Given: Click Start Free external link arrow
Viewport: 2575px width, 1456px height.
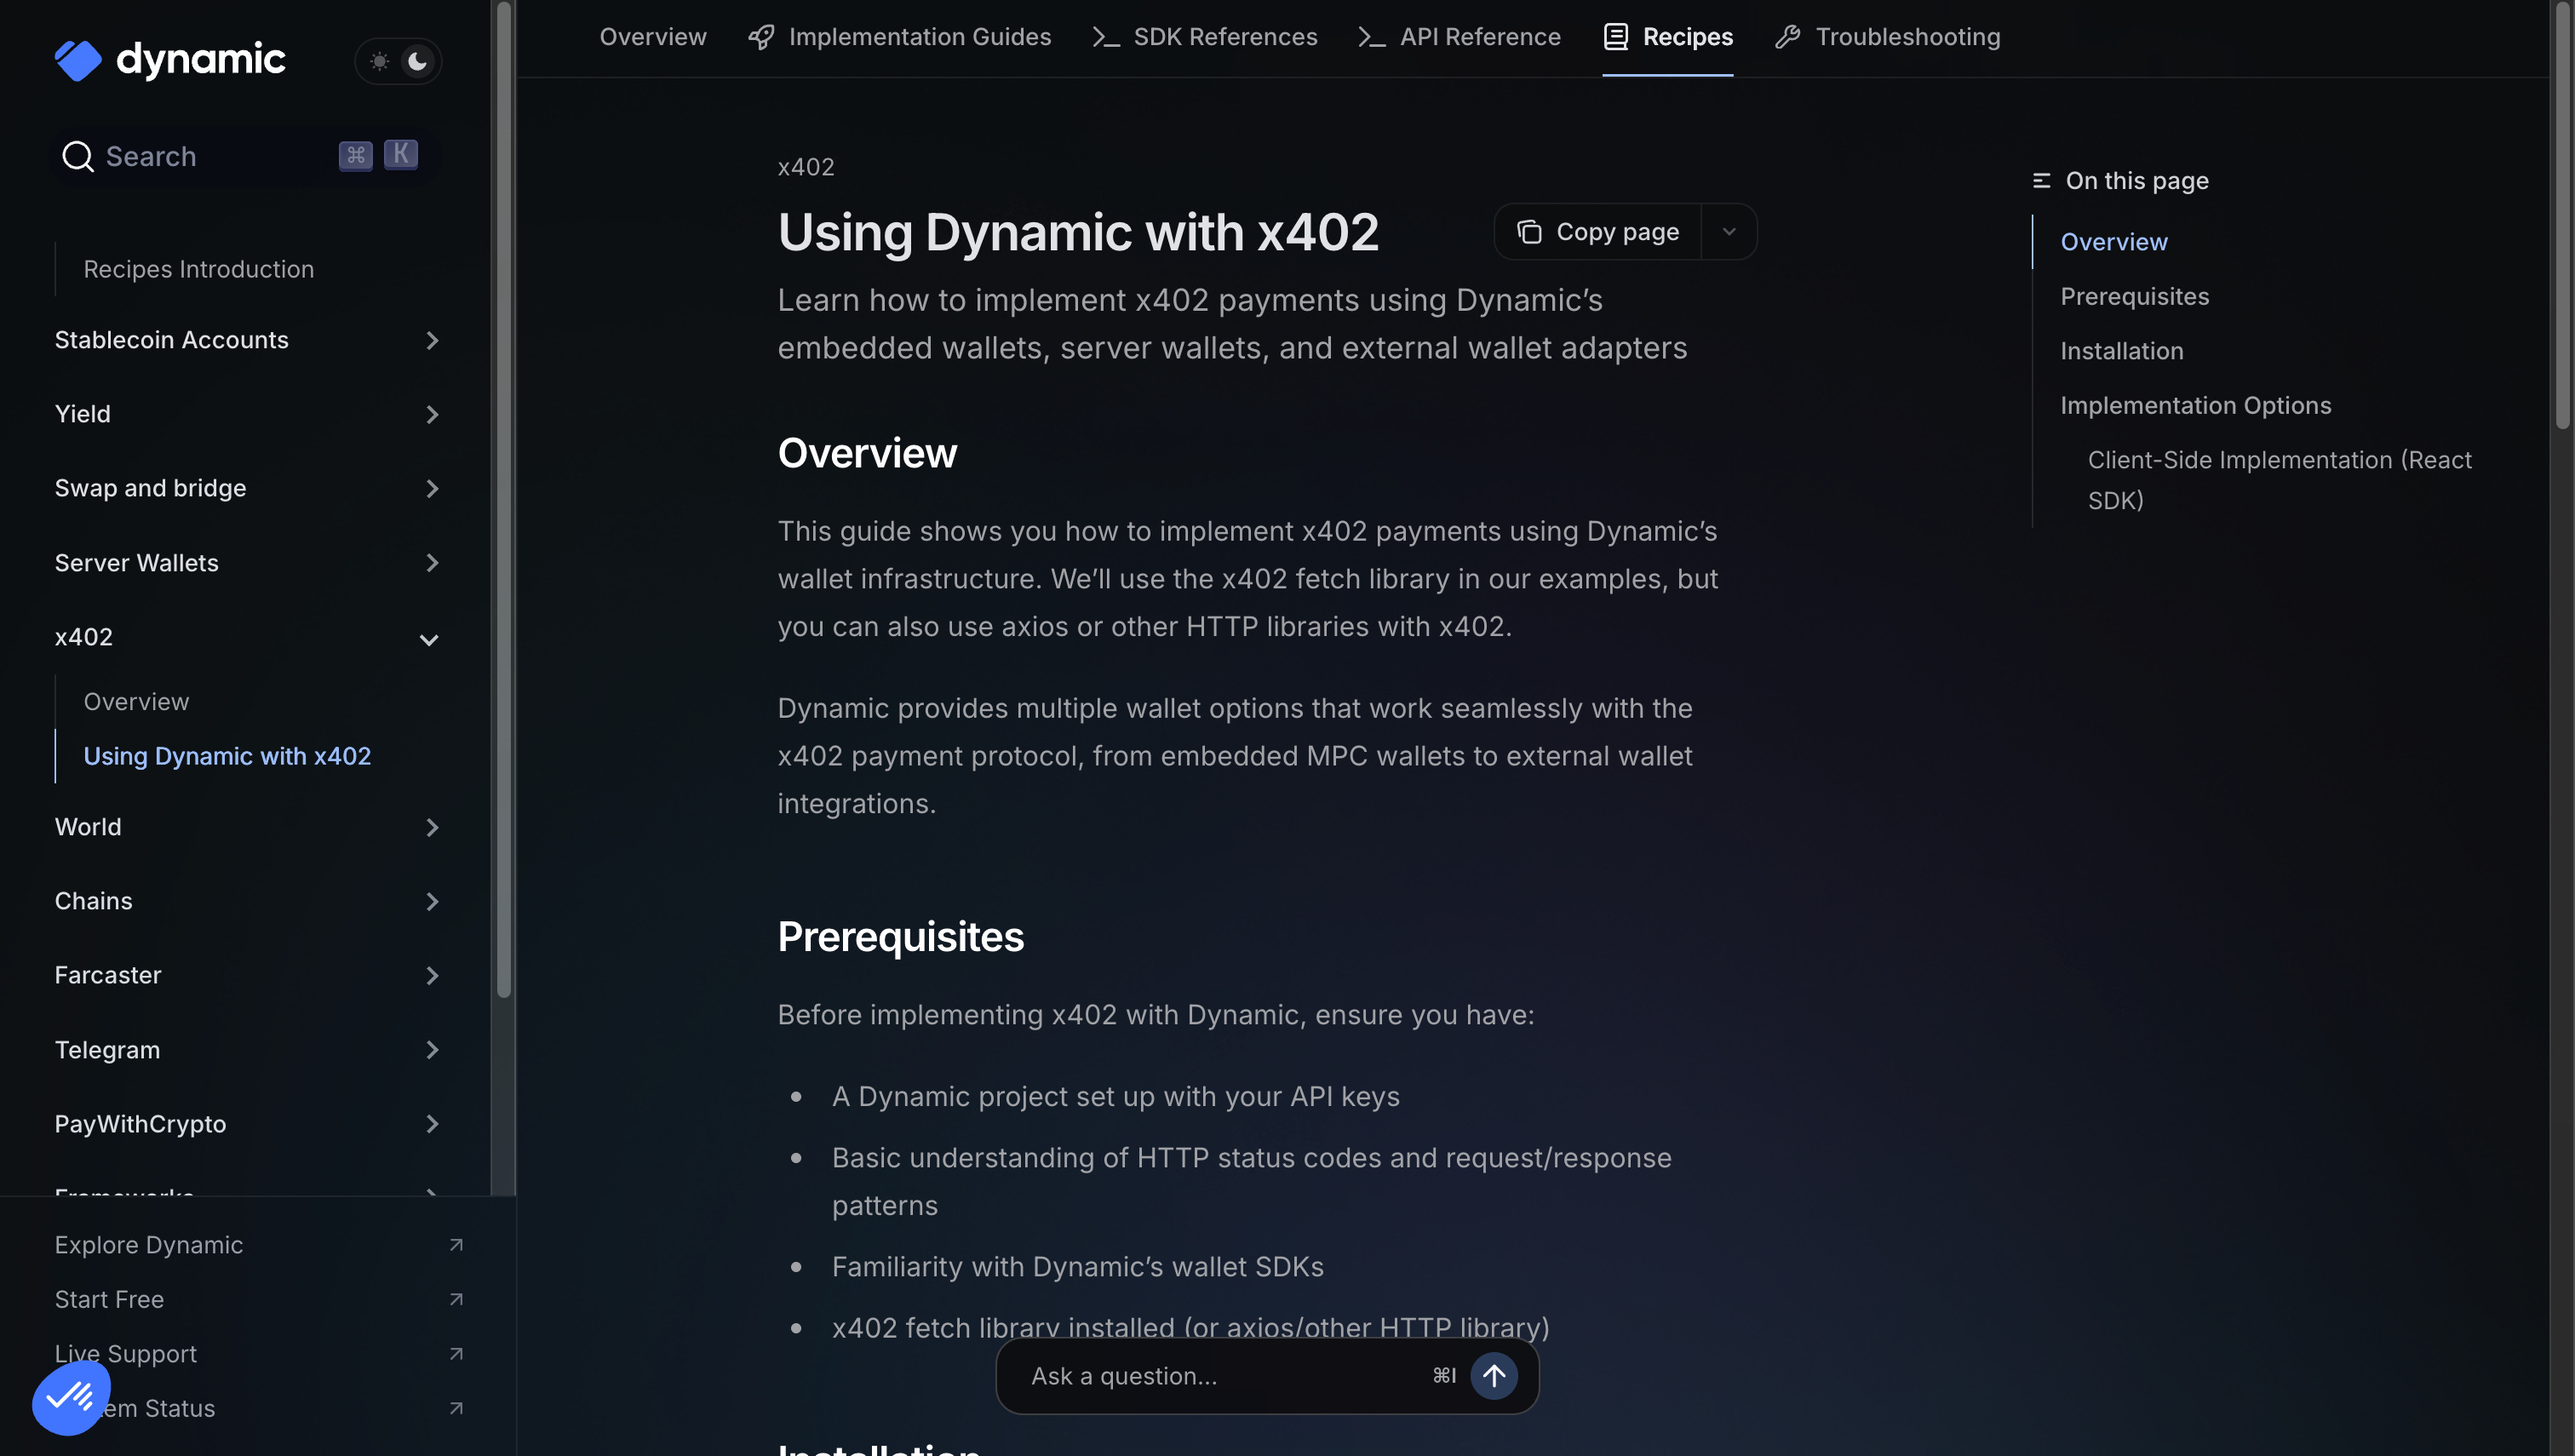Looking at the screenshot, I should (x=456, y=1299).
